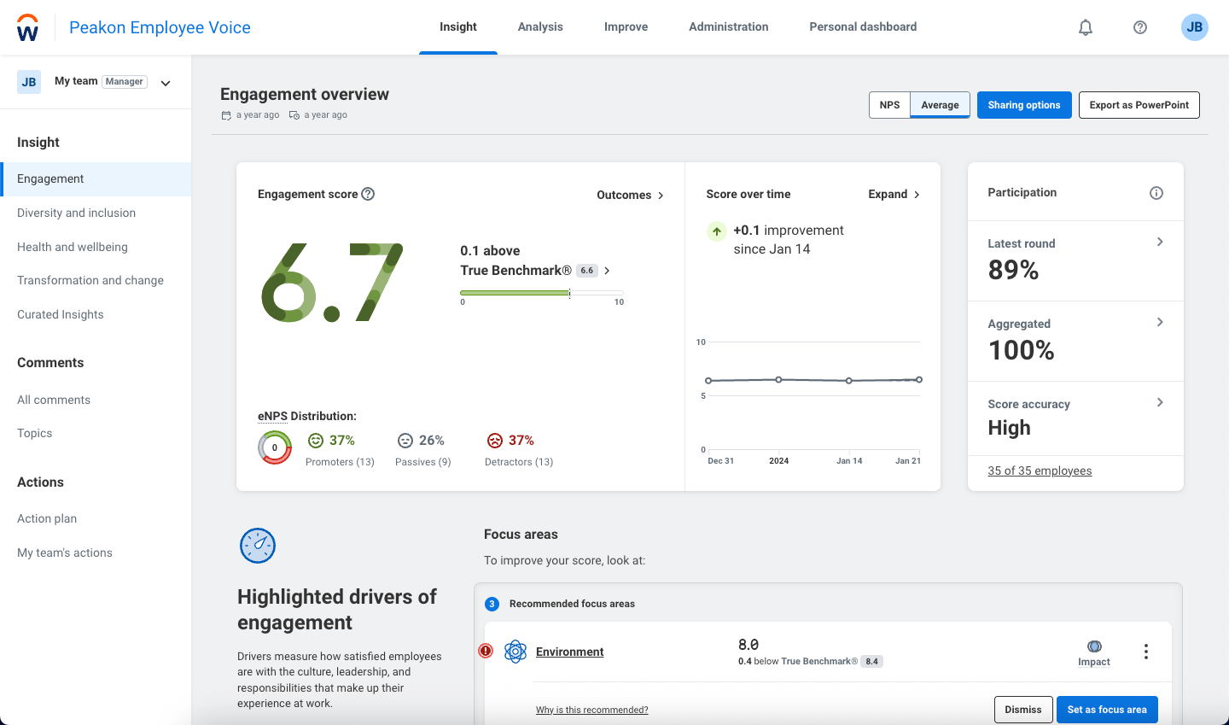Image resolution: width=1229 pixels, height=725 pixels.
Task: Open the help question mark icon
Action: pos(1139,26)
